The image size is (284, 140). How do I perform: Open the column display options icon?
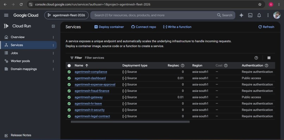coord(269,58)
